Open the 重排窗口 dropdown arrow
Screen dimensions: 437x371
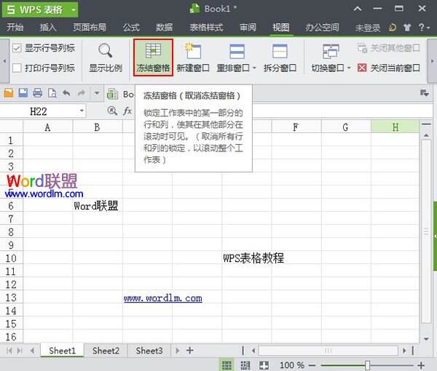coord(254,68)
